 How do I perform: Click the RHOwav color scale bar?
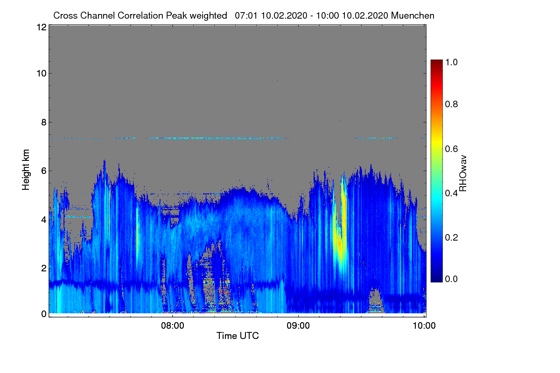coord(436,171)
